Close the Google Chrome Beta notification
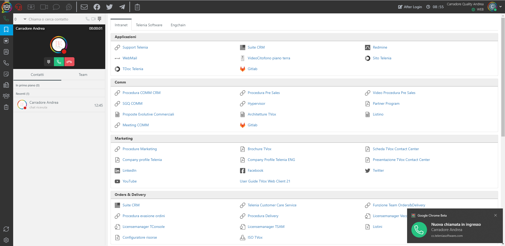 [496, 215]
